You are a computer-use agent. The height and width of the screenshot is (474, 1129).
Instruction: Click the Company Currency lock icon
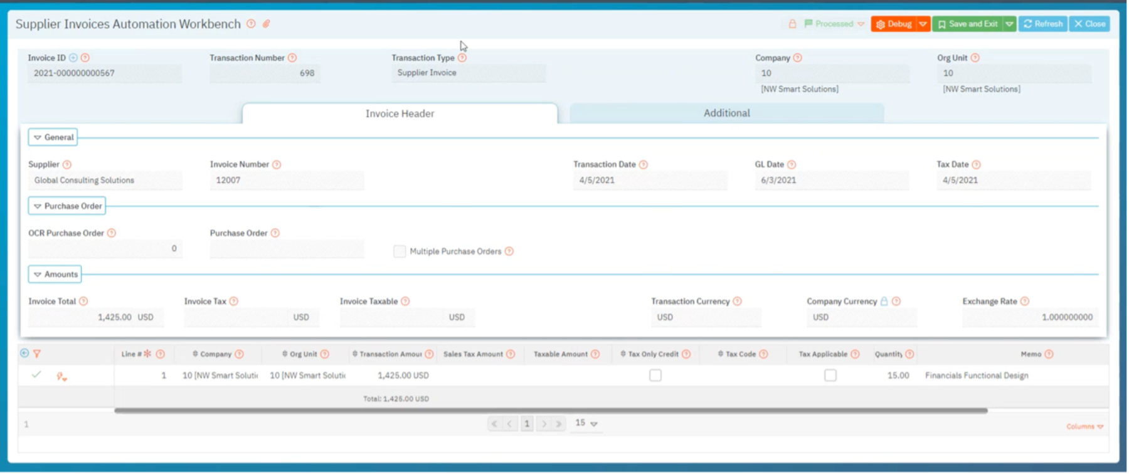tap(884, 302)
